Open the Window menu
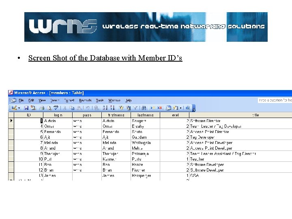292x219 pixels. [x=114, y=101]
